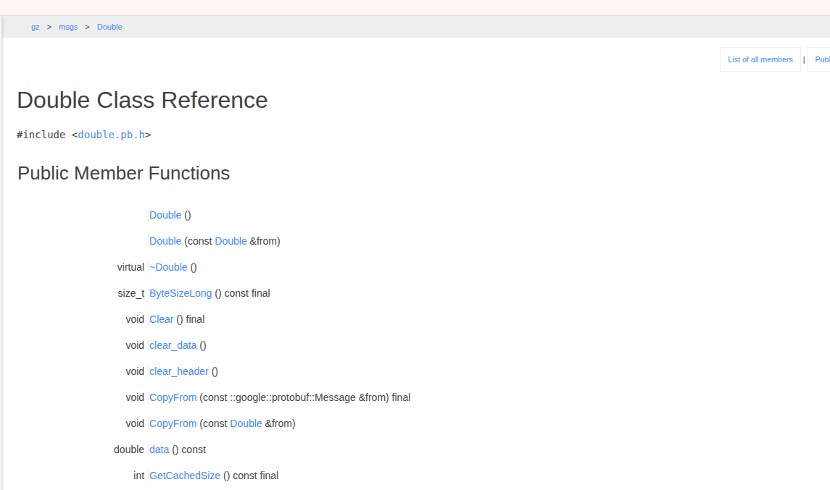This screenshot has height=490, width=830.
Task: Click CopyFrom function taking const Double
Action: pyautogui.click(x=173, y=423)
